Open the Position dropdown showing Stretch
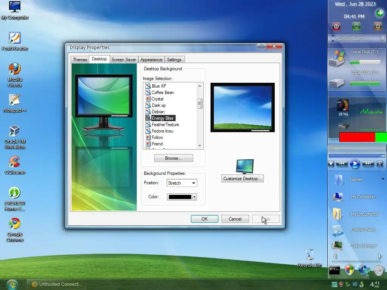The width and height of the screenshot is (387, 290). [x=182, y=183]
